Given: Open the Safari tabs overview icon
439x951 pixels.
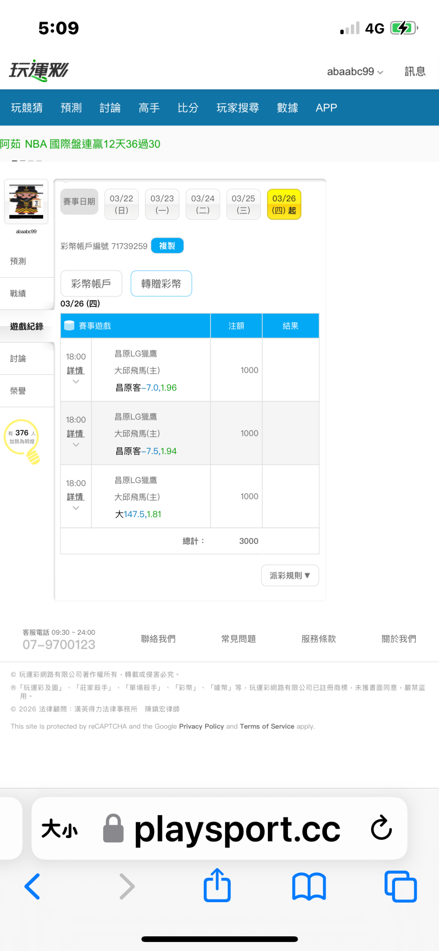Looking at the screenshot, I should coord(400,886).
